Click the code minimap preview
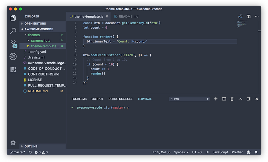 pos(242,24)
